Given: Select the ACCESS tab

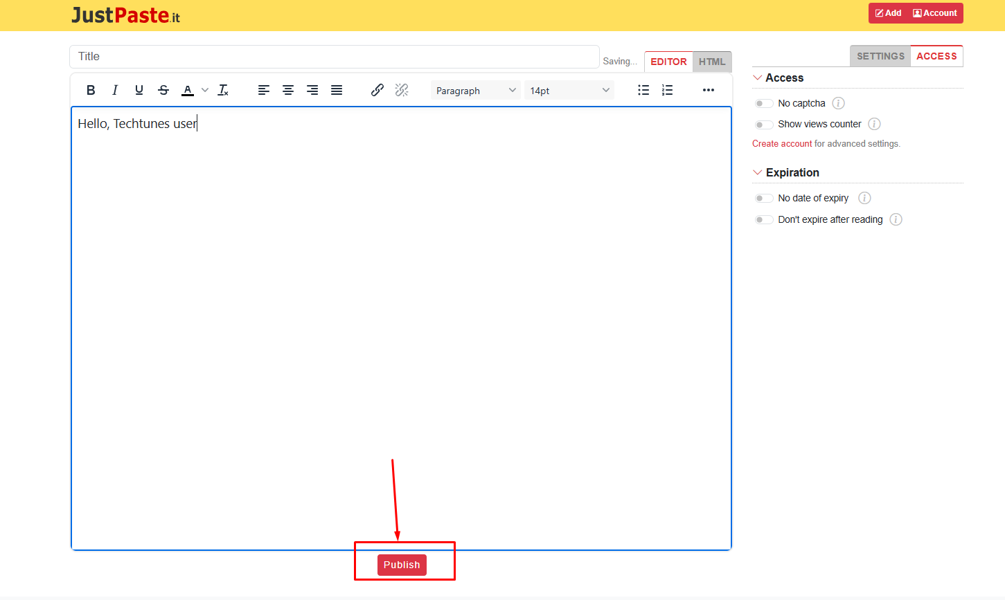Looking at the screenshot, I should point(936,56).
